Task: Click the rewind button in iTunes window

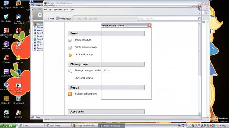Action: coord(40,15)
